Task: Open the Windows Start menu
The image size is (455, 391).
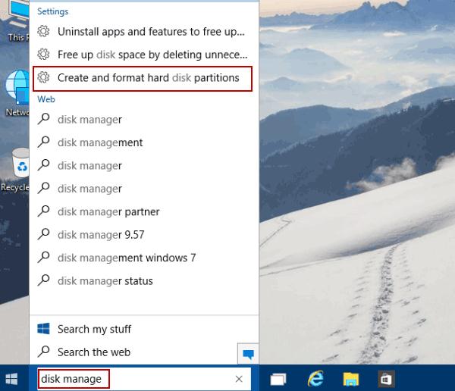Action: coord(13,378)
